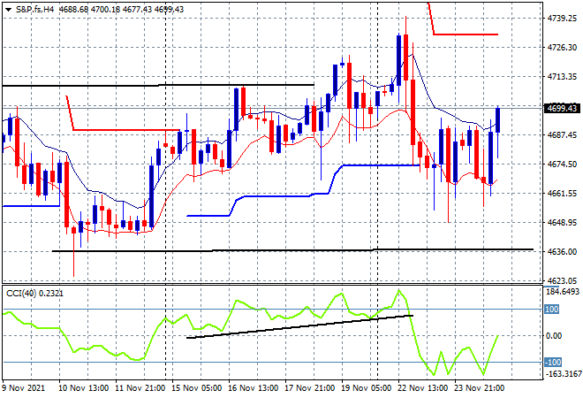Select the black CCI trendline
The image size is (583, 398).
click(x=299, y=326)
